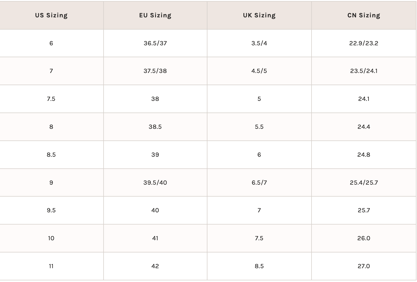Click the US Sizing column header
This screenshot has height=282, width=417.
click(51, 15)
